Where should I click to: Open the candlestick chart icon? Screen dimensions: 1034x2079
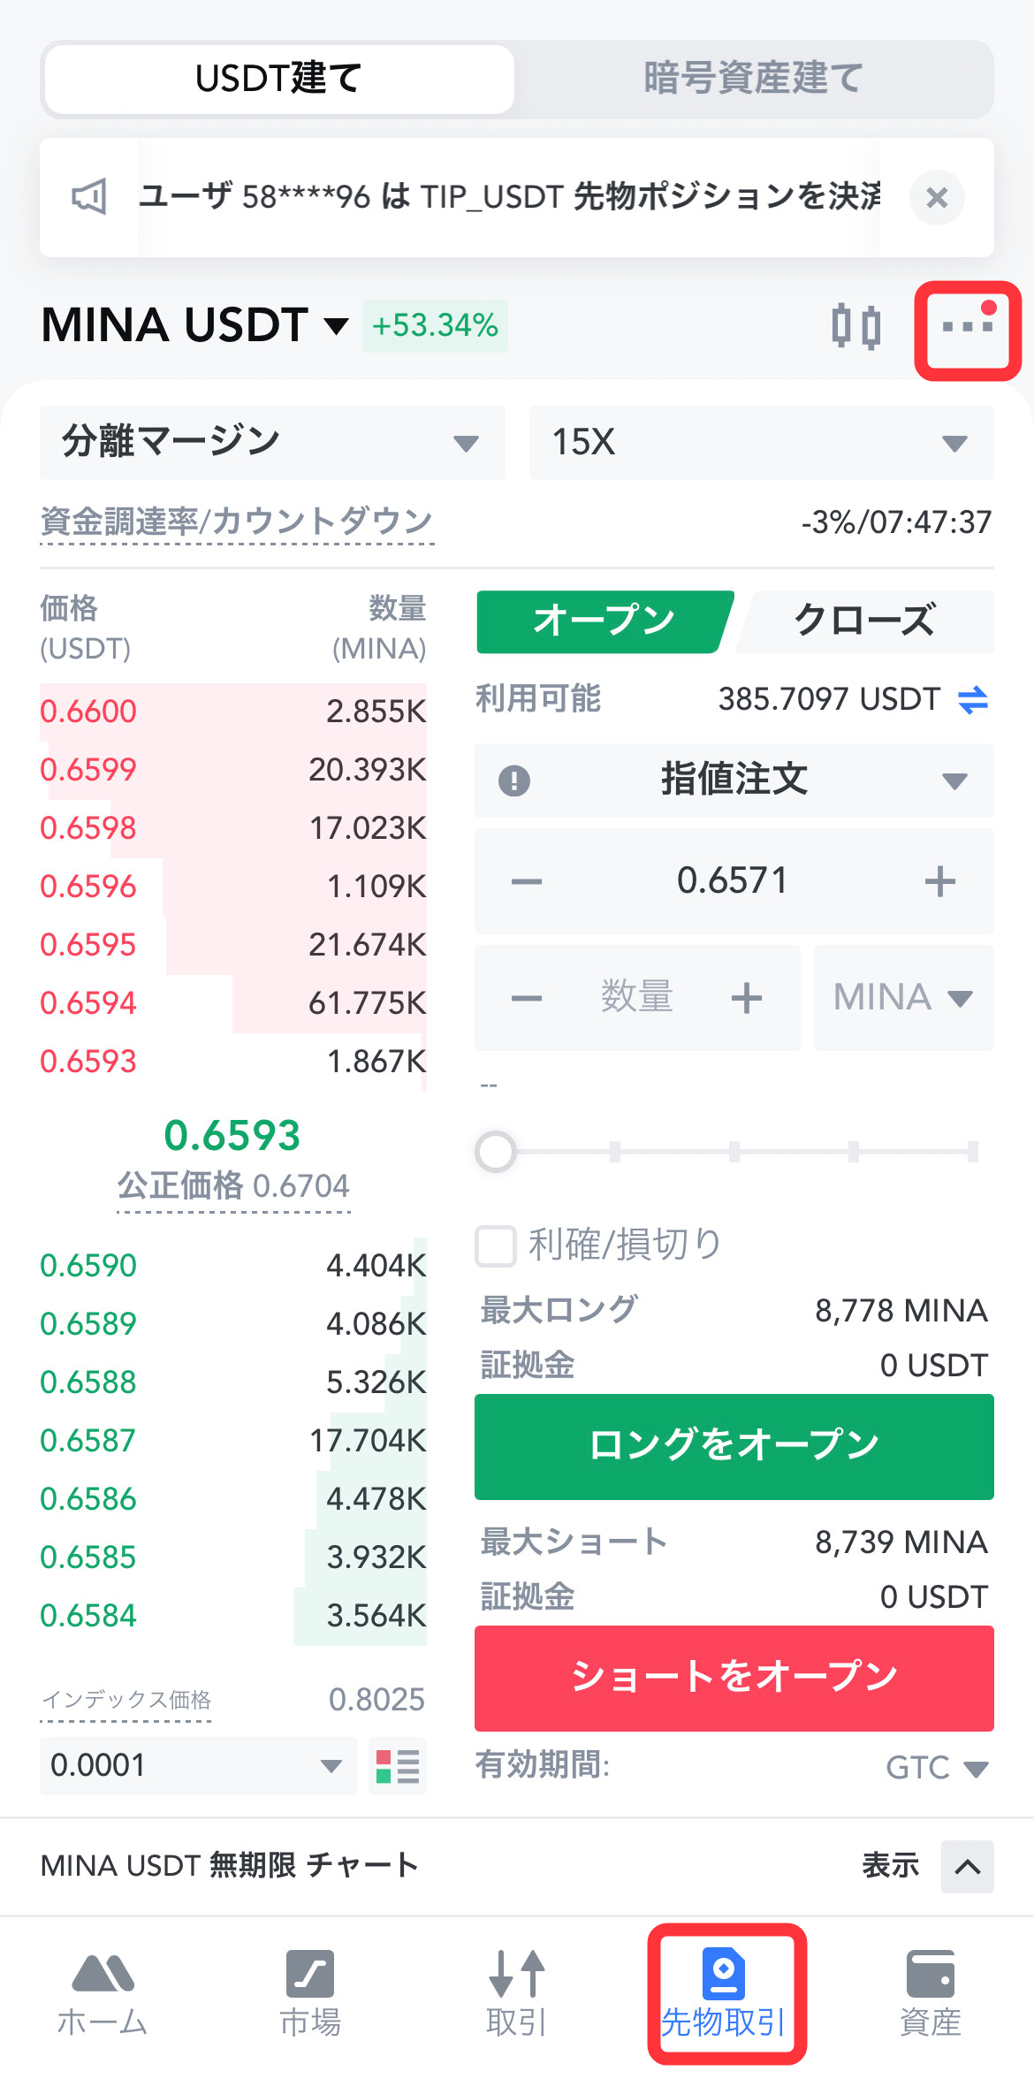[x=855, y=327]
